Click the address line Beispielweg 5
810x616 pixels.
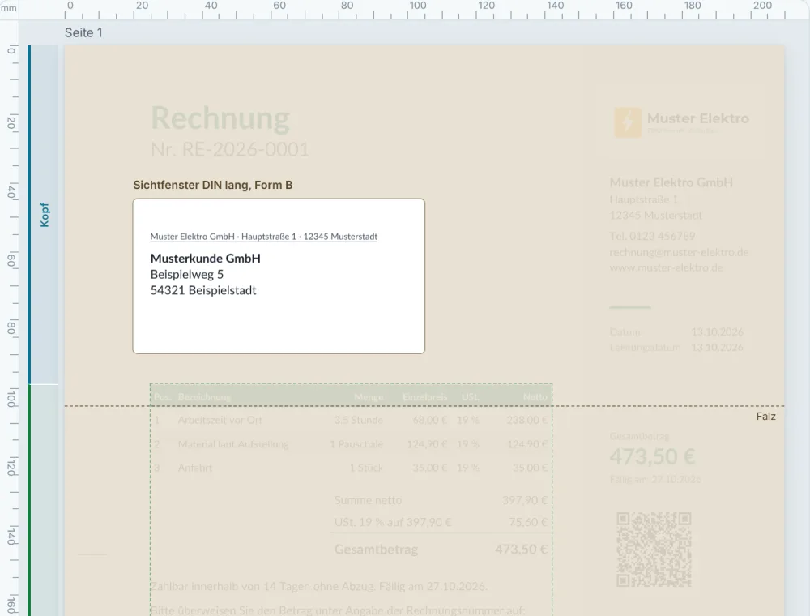(187, 275)
